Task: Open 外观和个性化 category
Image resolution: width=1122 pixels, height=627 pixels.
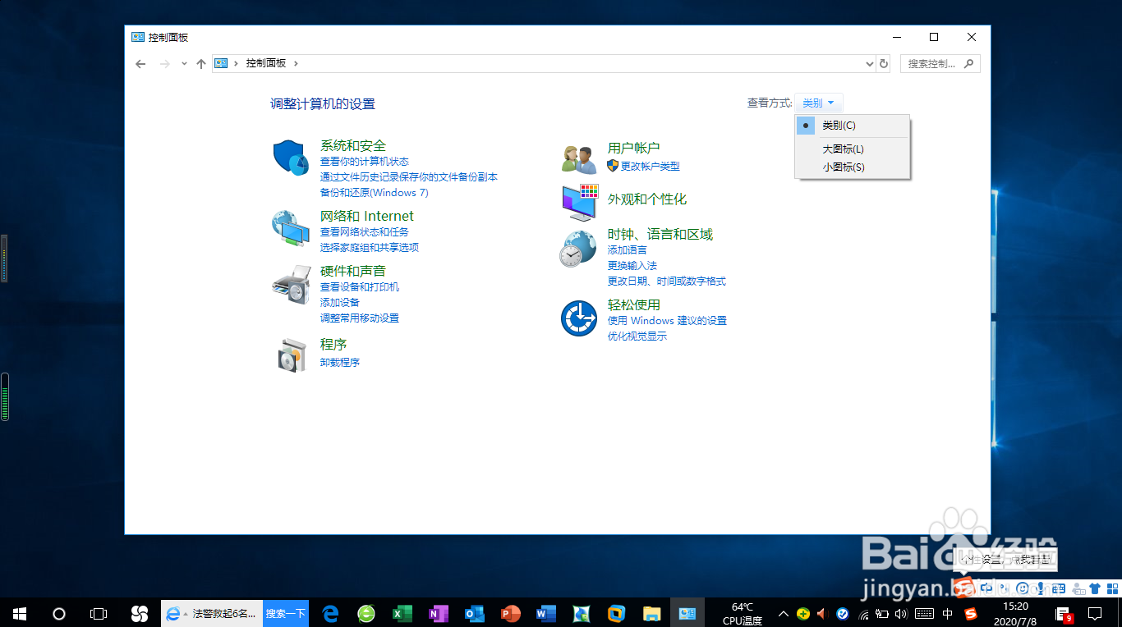Action: click(647, 199)
